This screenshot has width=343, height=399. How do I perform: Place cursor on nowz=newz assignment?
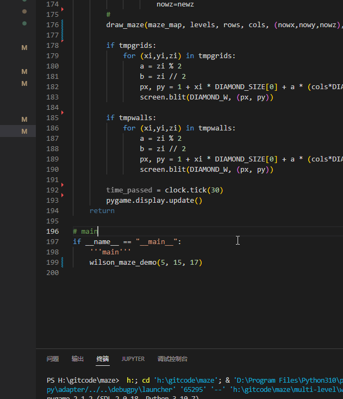(176, 4)
